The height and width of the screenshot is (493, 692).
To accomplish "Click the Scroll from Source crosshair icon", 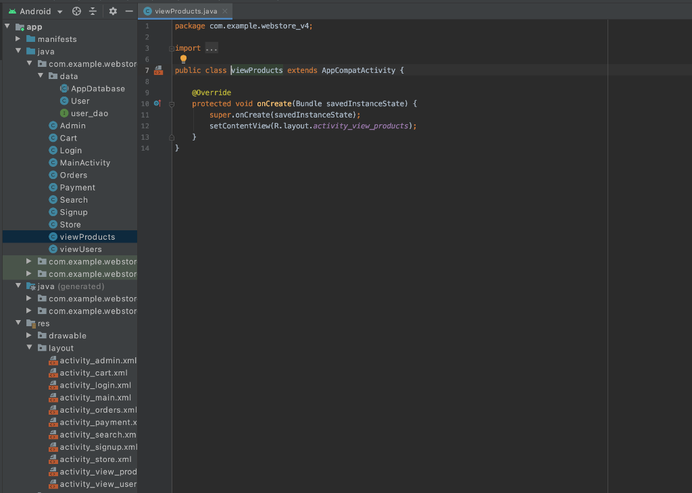I will (x=76, y=11).
